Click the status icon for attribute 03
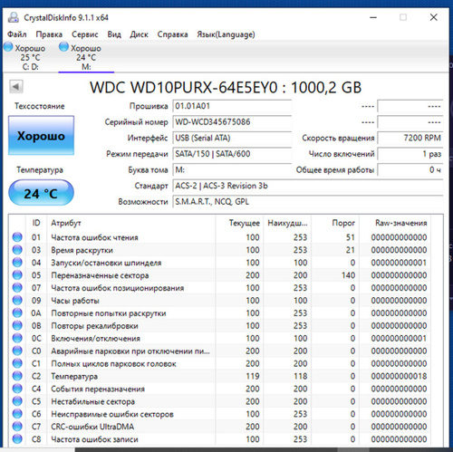453x452 pixels. [x=17, y=250]
